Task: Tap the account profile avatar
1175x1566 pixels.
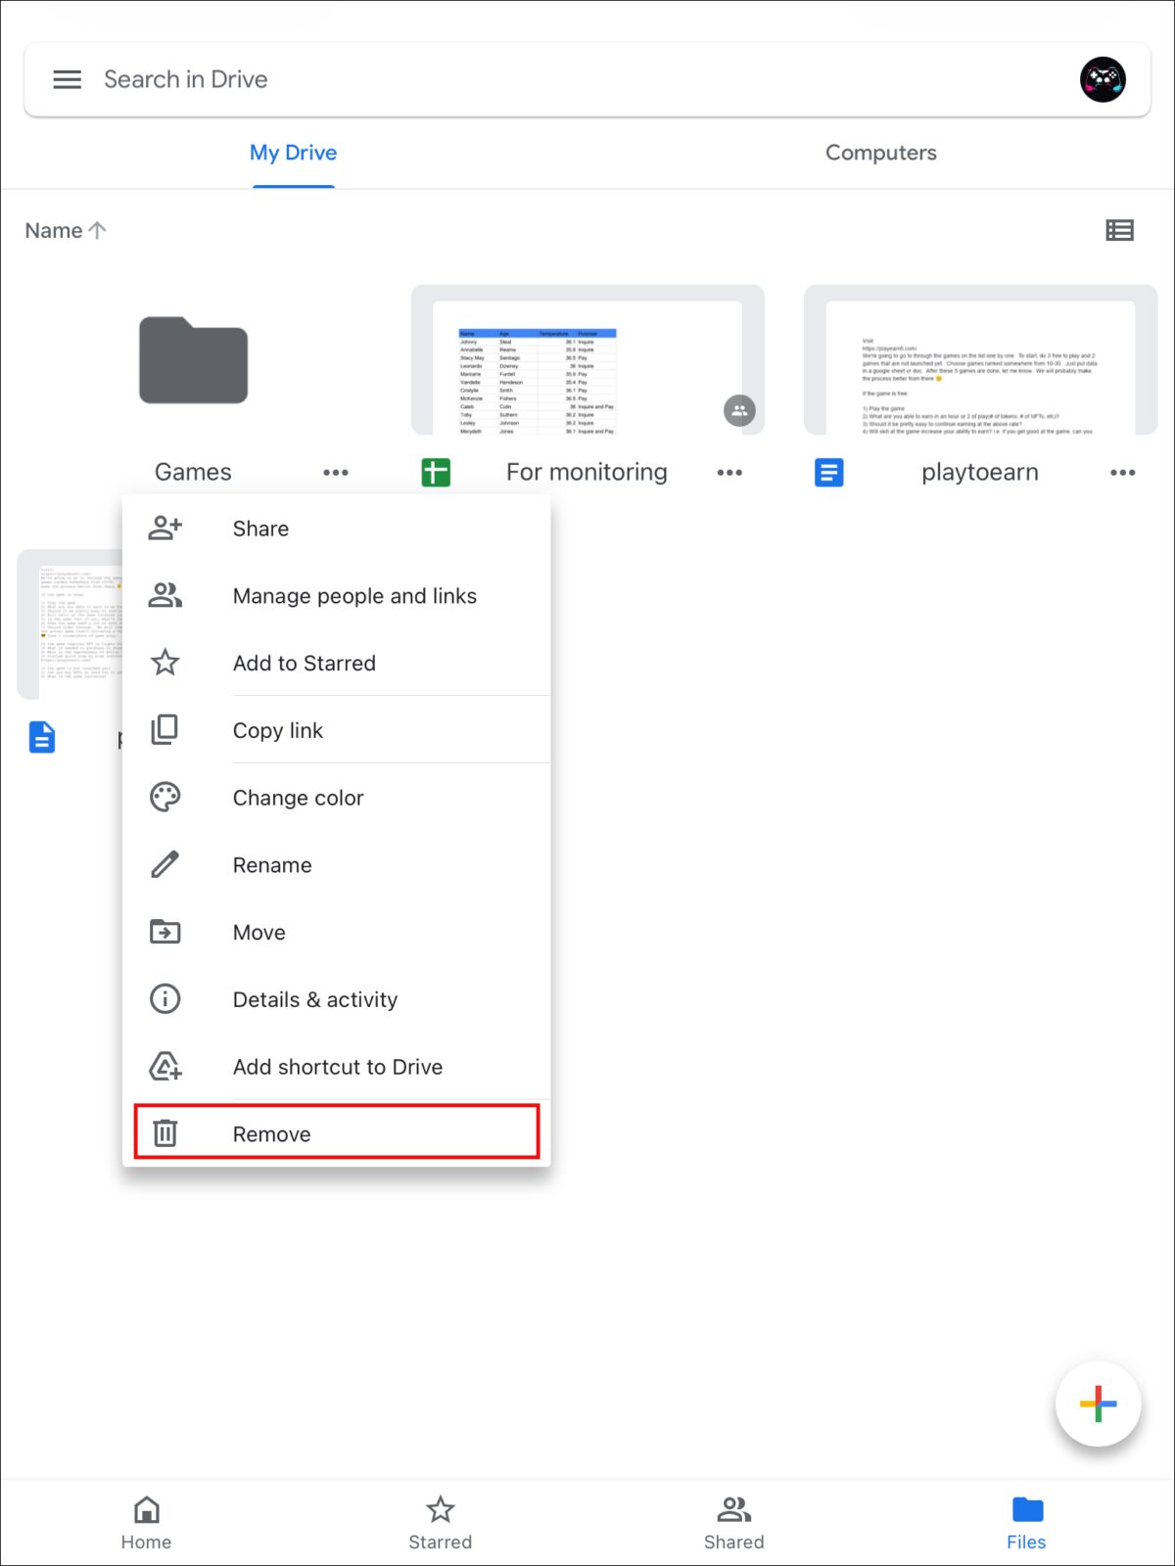Action: (x=1102, y=79)
